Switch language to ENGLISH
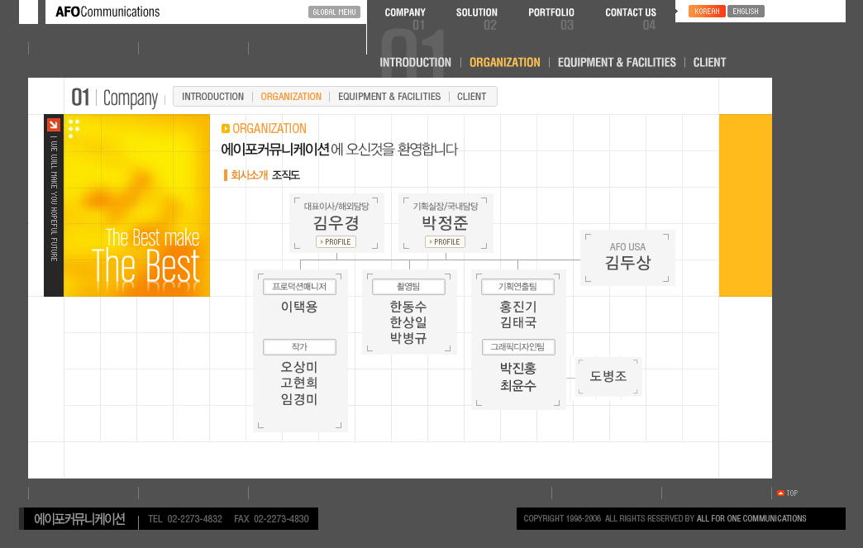 click(746, 12)
